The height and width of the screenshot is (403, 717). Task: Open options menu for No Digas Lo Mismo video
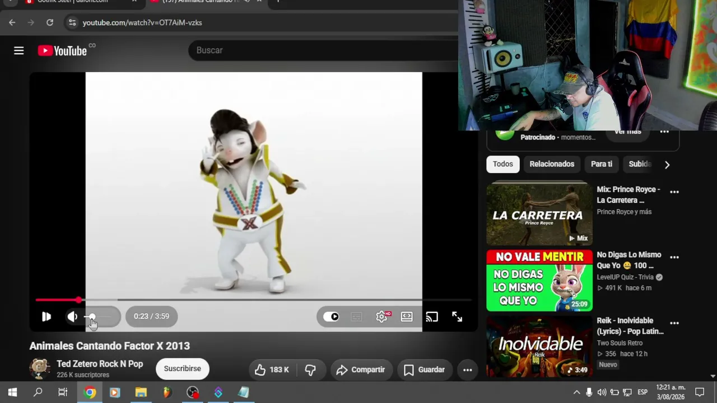point(674,257)
